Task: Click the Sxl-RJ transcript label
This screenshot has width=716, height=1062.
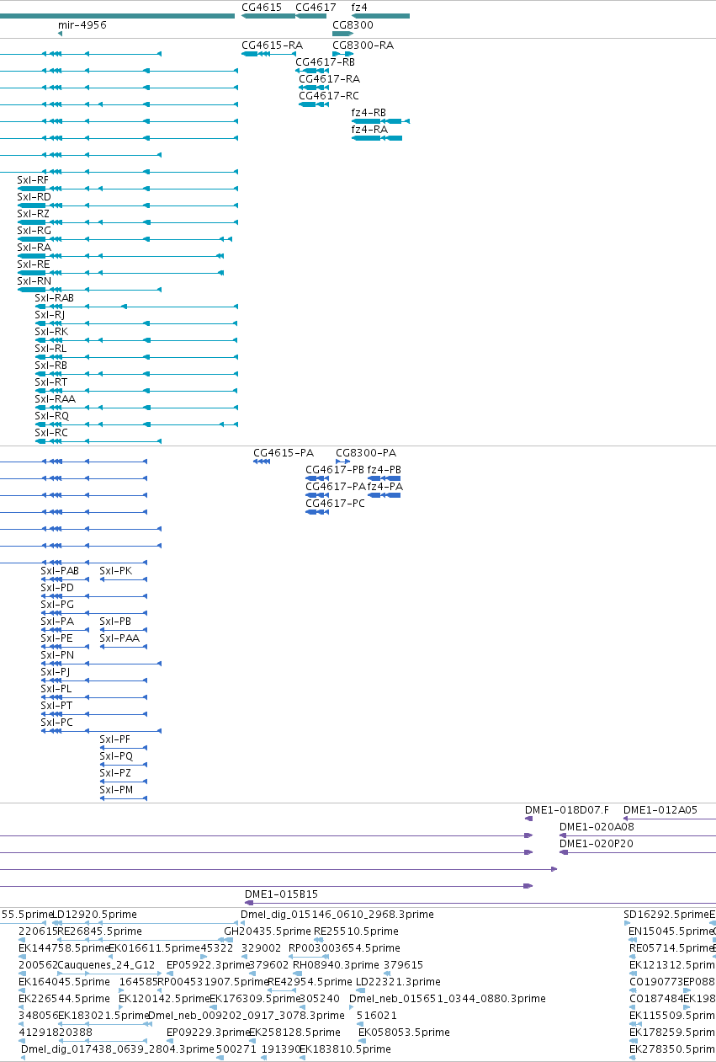Action: 50,315
